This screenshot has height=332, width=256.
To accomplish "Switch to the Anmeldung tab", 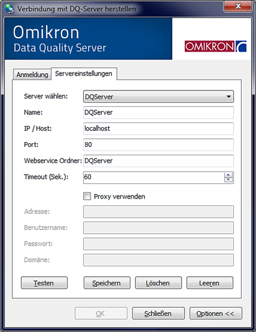I will (x=32, y=74).
